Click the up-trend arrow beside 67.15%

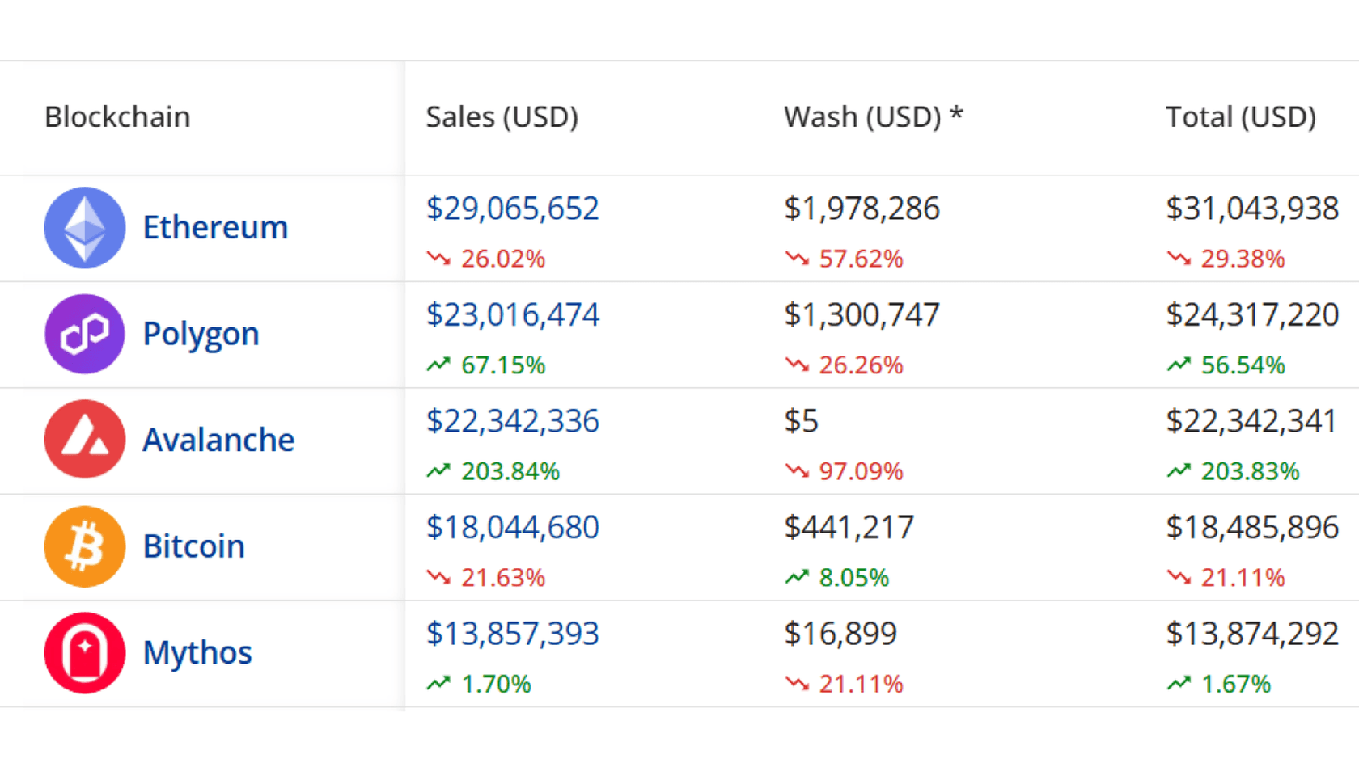pyautogui.click(x=438, y=365)
